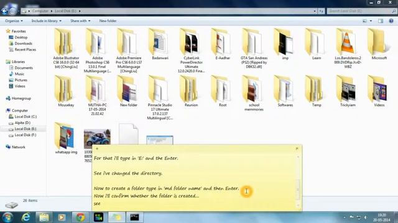Select the Root folder
Viewport: 398px width, 223px height.
point(223,91)
